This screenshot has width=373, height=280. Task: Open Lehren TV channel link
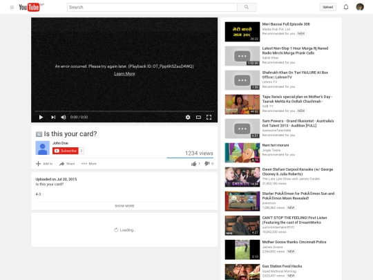(269, 82)
